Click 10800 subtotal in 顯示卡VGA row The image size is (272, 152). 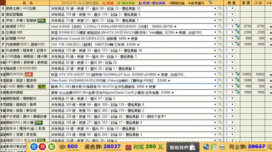pos(260,74)
